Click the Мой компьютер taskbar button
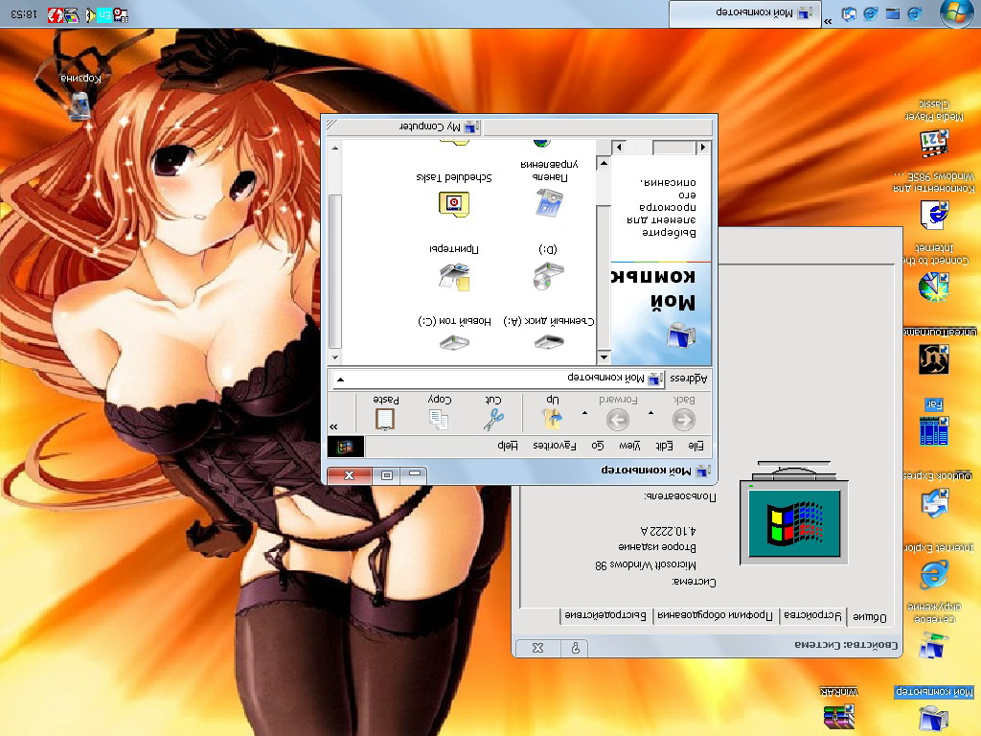 [x=747, y=13]
